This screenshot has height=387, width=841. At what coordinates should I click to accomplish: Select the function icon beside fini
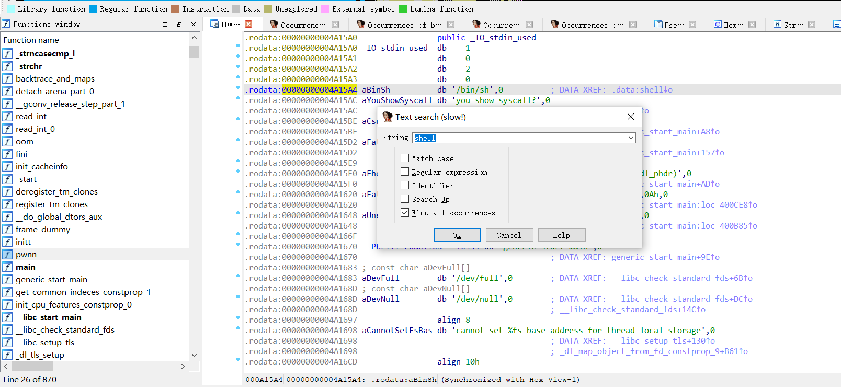(x=7, y=154)
